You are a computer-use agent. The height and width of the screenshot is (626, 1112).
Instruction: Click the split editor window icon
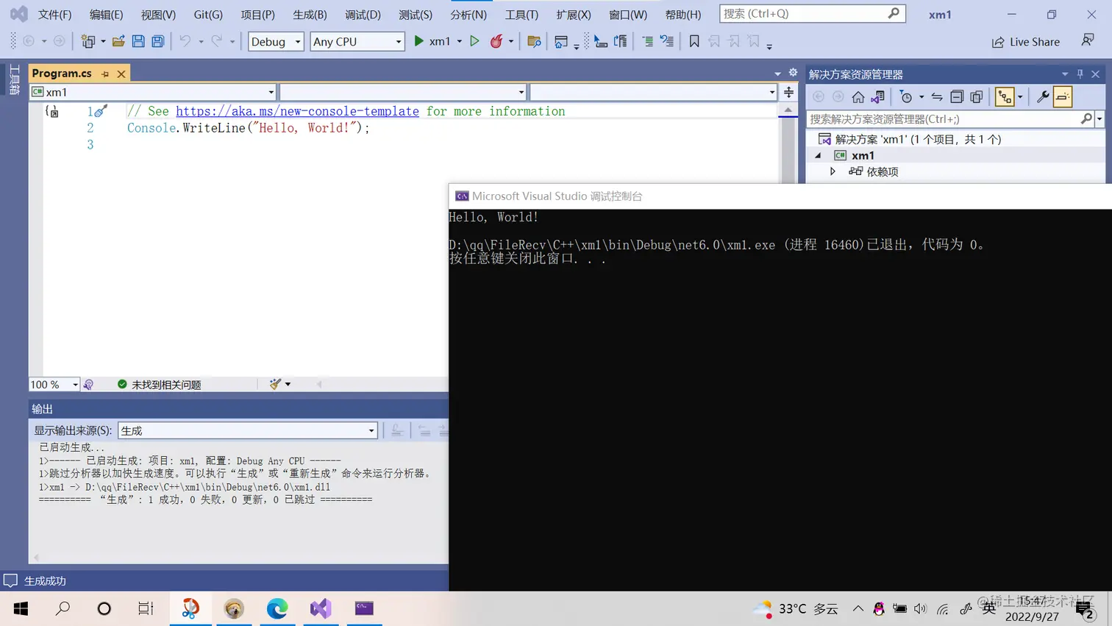click(x=788, y=92)
